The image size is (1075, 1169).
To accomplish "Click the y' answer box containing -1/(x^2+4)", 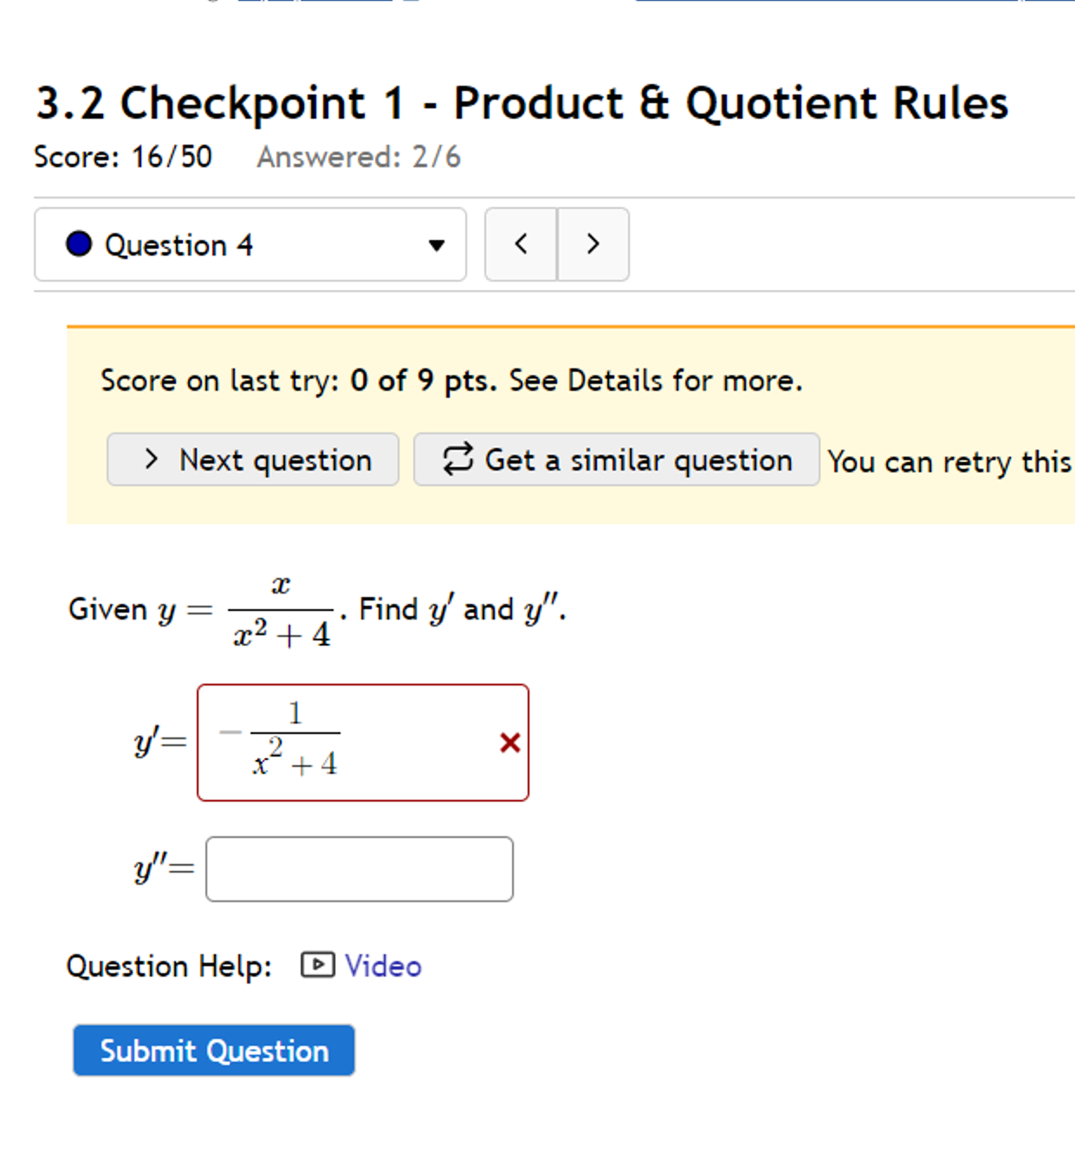I will click(x=362, y=742).
